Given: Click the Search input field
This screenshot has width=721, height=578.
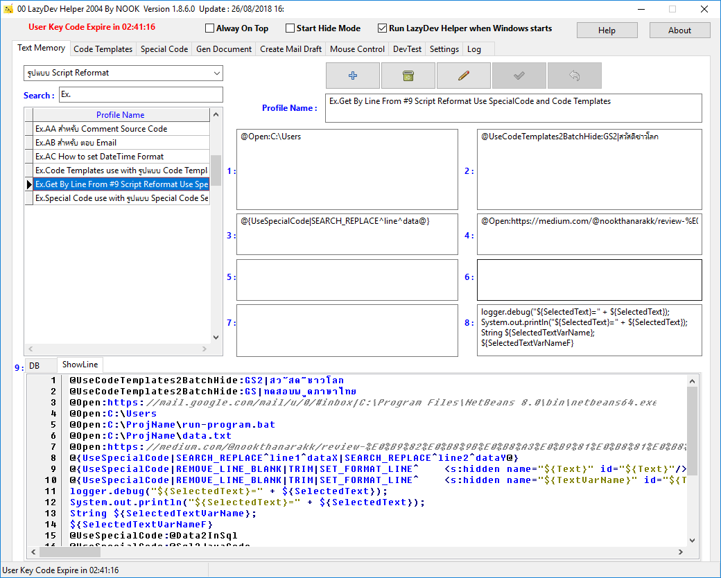Looking at the screenshot, I should 141,95.
